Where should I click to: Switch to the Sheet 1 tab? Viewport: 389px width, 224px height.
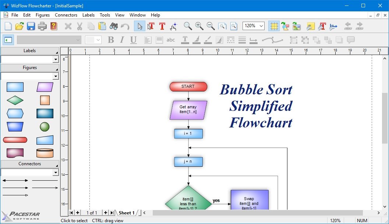tap(126, 213)
